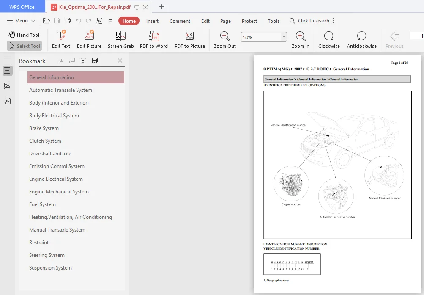The width and height of the screenshot is (424, 295).
Task: Show the thumbnail sidebar panel icon
Action: (x=7, y=86)
